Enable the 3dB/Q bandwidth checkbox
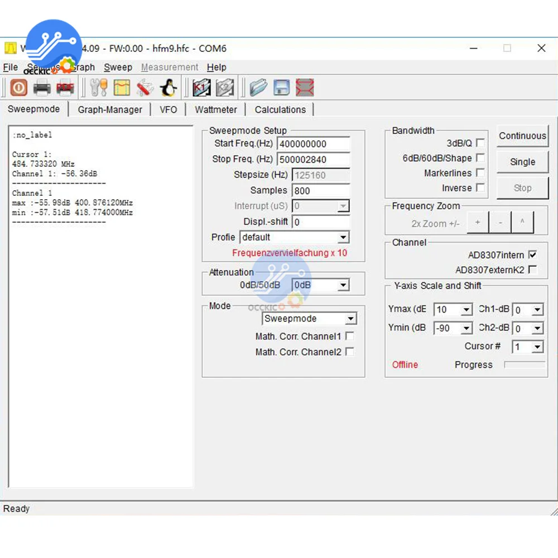Image resolution: width=558 pixels, height=558 pixels. tap(480, 143)
